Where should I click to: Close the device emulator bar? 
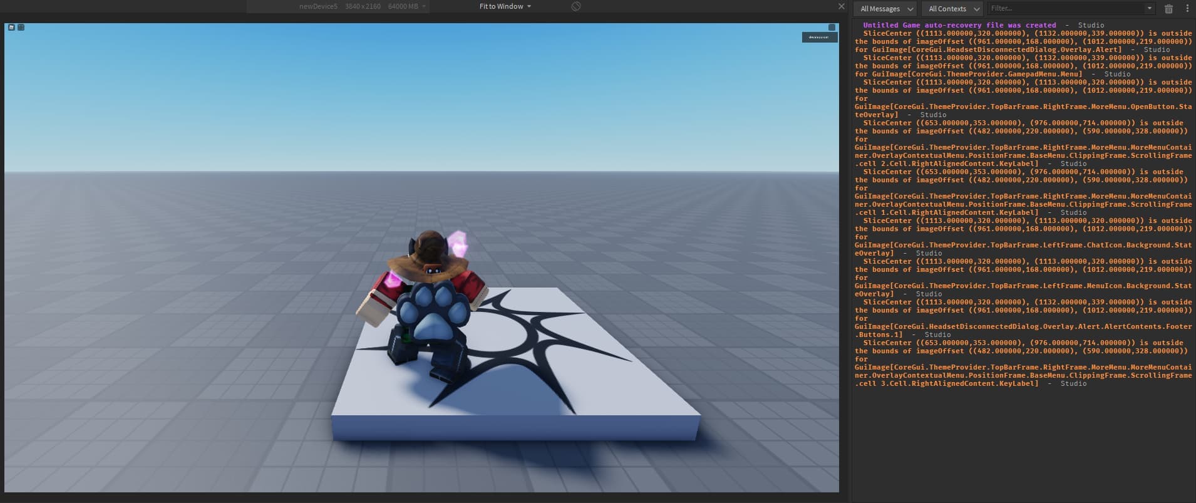(x=841, y=6)
